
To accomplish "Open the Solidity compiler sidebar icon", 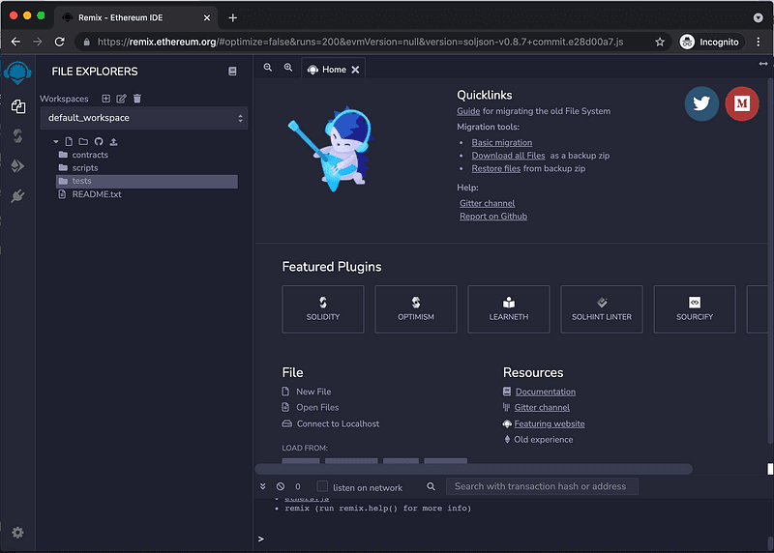I will [x=17, y=135].
